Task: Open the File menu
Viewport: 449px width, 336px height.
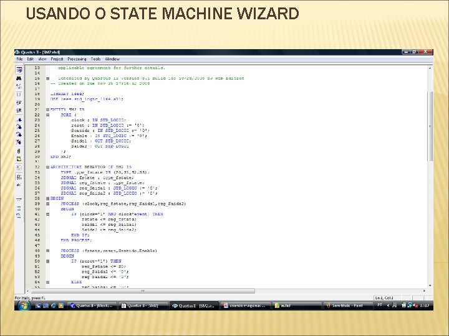Action: [x=19, y=59]
